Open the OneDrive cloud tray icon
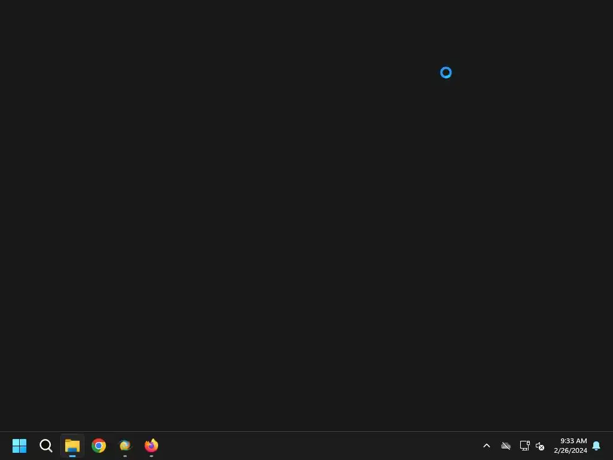Screen dimensions: 613x460 [x=506, y=446]
